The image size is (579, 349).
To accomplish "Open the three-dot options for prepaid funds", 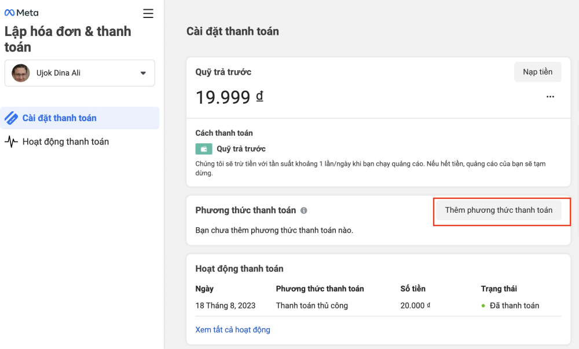I will (x=550, y=97).
